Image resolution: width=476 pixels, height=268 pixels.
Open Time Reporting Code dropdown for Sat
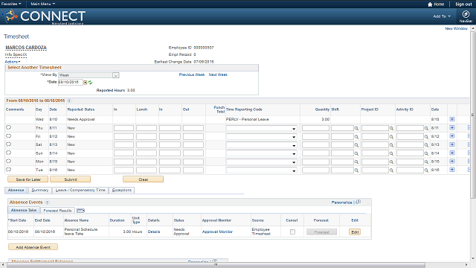(261, 145)
